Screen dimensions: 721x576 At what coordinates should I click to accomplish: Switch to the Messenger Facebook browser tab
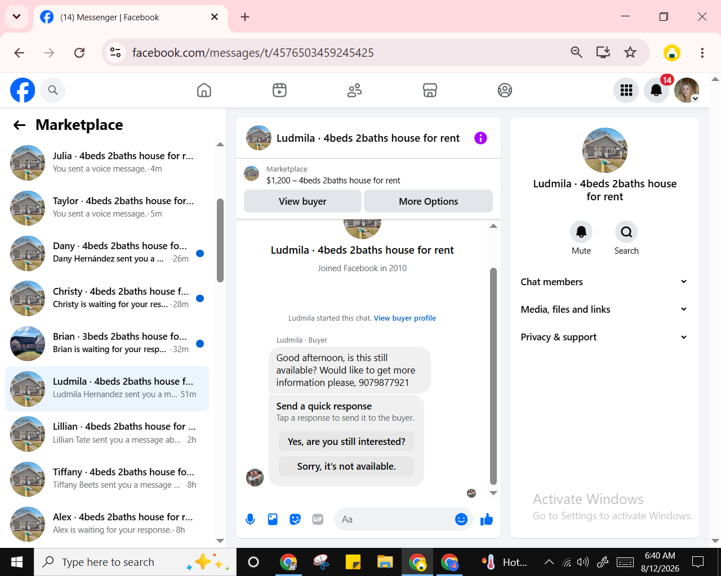(131, 17)
